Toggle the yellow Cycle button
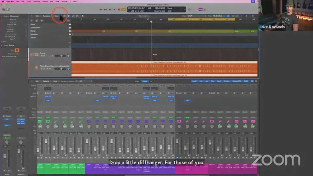The image size is (313, 176). click(124, 9)
